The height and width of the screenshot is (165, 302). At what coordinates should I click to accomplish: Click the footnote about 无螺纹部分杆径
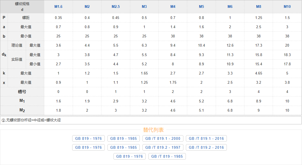31,120
